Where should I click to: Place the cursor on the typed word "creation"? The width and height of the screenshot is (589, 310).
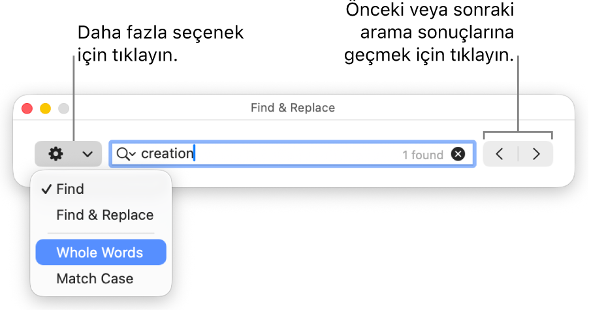coord(167,154)
